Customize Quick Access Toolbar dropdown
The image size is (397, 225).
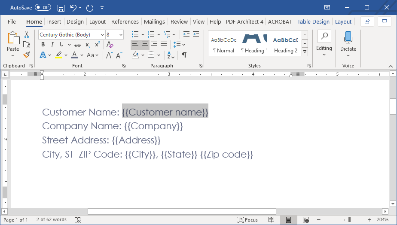click(102, 8)
